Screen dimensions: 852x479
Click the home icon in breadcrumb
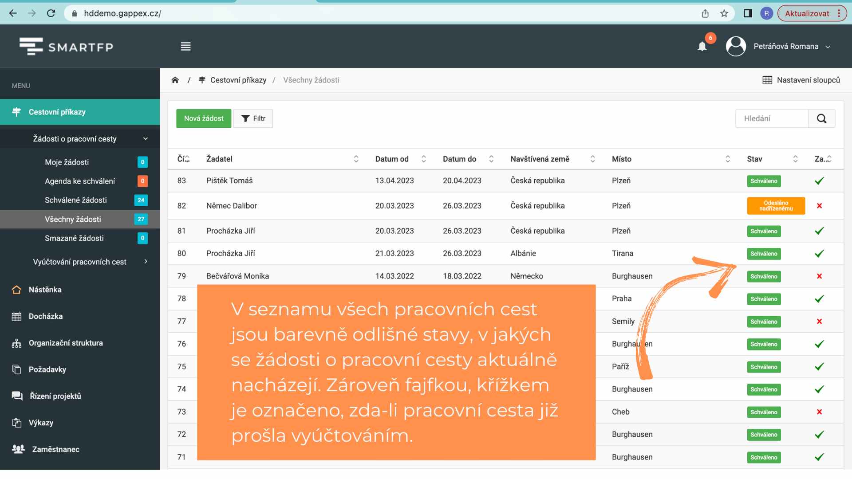tap(175, 80)
